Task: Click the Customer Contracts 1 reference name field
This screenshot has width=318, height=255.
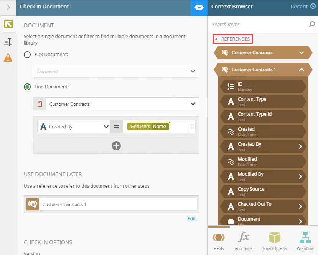Action: tap(118, 204)
